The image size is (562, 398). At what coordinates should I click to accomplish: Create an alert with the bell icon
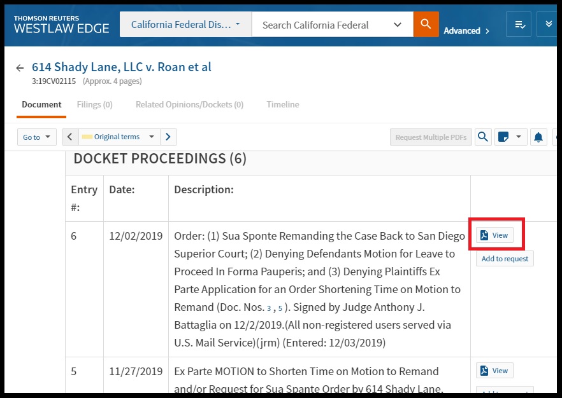[538, 137]
